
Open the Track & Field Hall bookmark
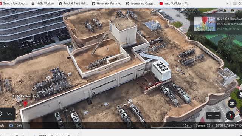[x=73, y=3]
